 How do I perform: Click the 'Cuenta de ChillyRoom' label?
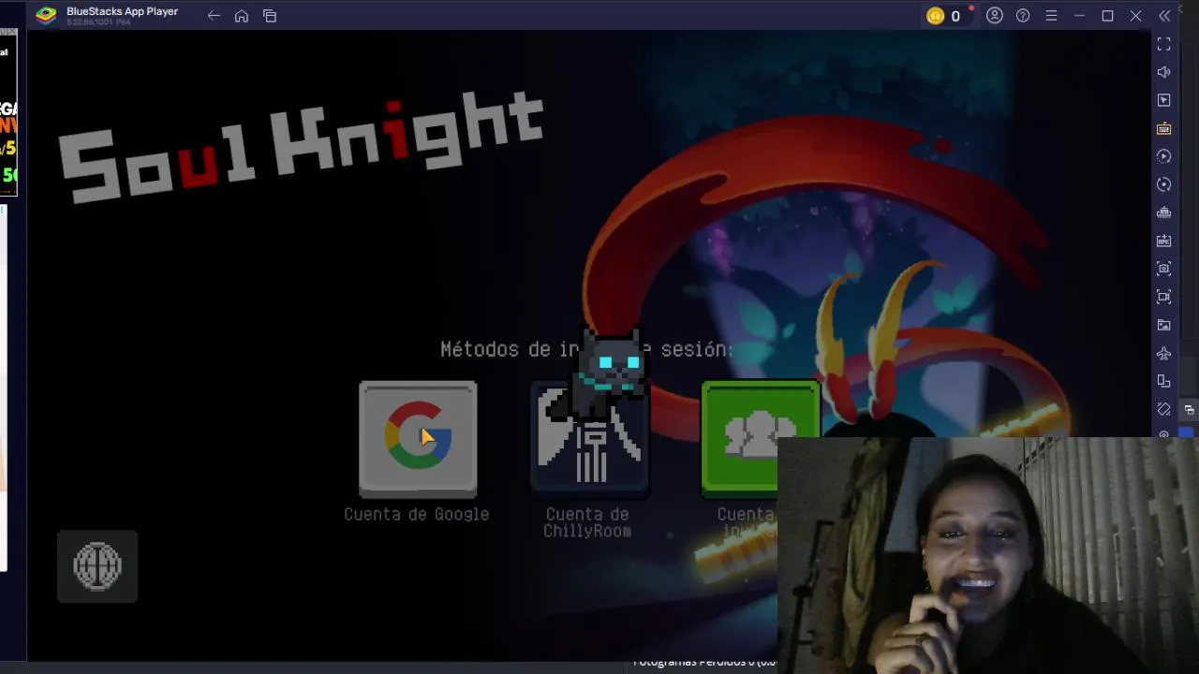pyautogui.click(x=588, y=522)
